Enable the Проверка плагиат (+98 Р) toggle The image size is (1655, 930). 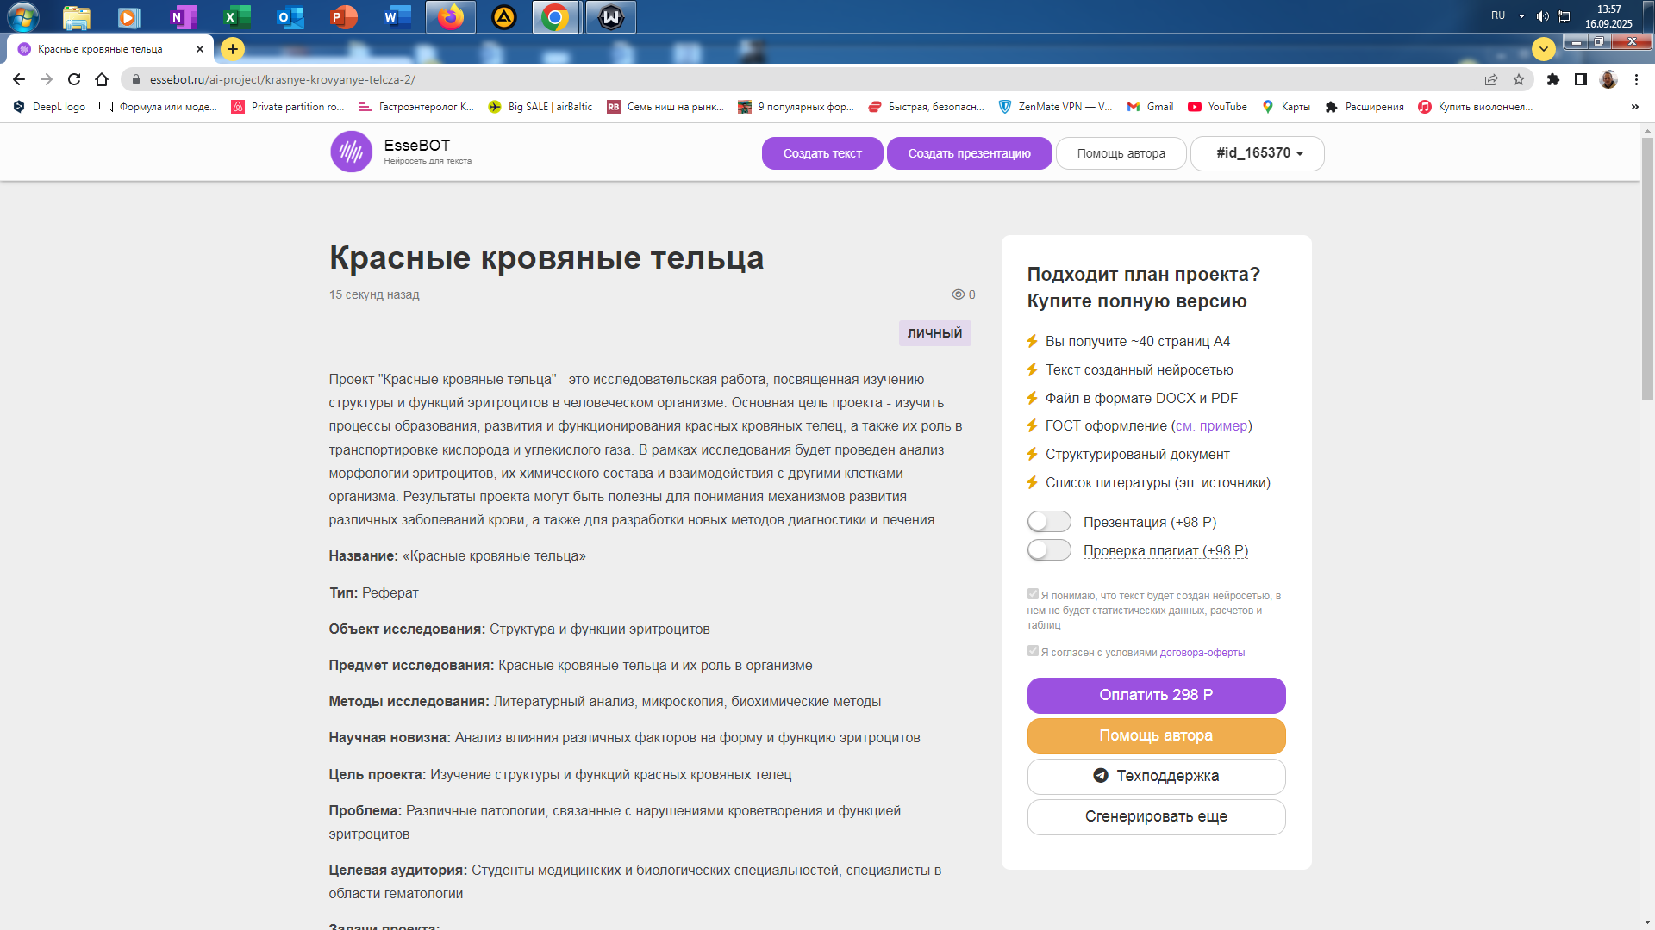pos(1049,550)
